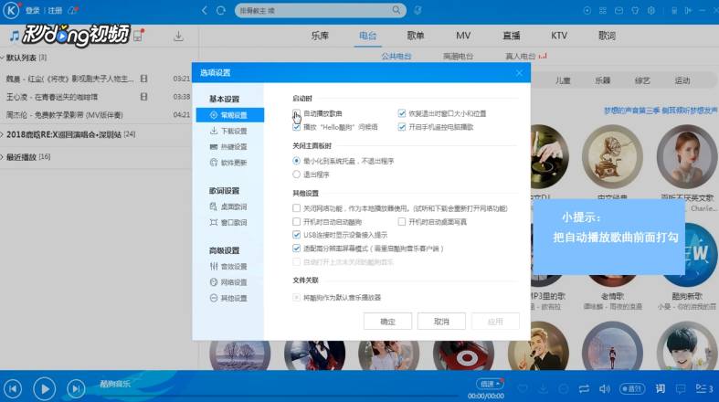The image size is (719, 402).
Task: Open 常规设置 in settings sidebar
Action: [229, 115]
